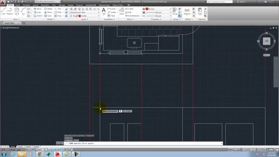Screen dimensions: 279x157
Task: Click the Edit block tool
Action: (128, 12)
